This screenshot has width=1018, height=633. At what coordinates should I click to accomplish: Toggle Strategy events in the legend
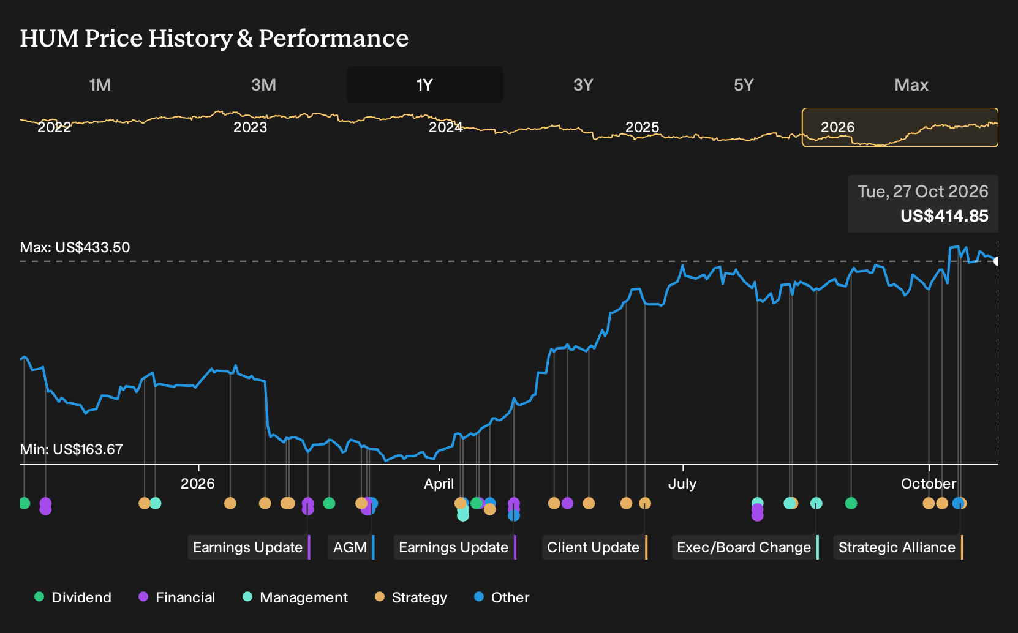click(411, 597)
